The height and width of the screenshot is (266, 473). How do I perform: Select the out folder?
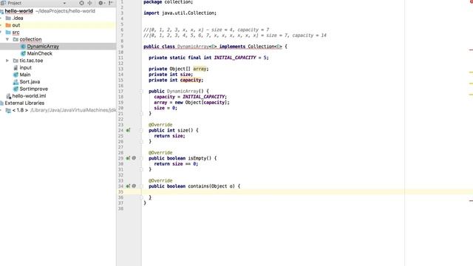point(16,25)
